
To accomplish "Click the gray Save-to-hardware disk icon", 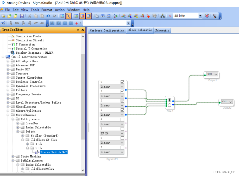I will (155, 16).
